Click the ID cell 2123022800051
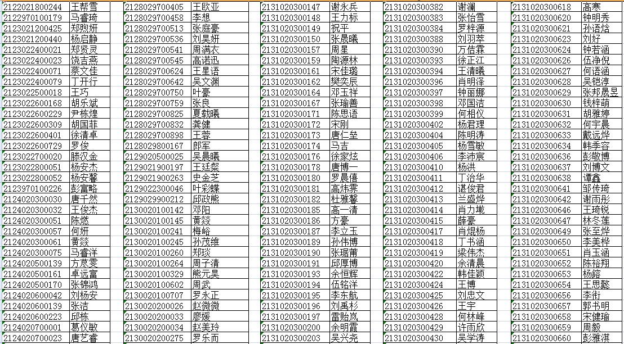The image size is (624, 344). point(35,168)
